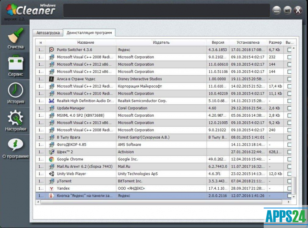Click the Punto Switcher 4.3.6 program icon

(52, 50)
